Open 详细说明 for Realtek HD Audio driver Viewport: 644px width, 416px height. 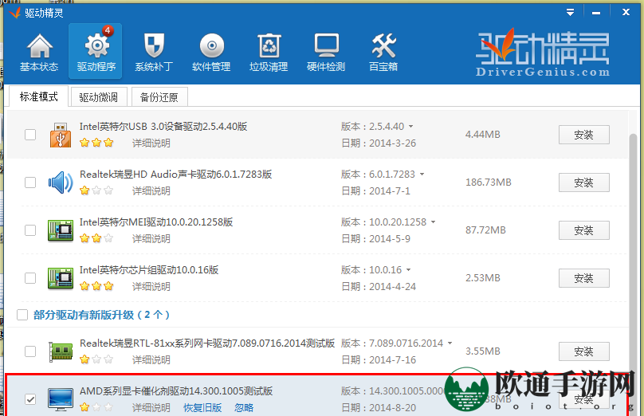pyautogui.click(x=151, y=191)
